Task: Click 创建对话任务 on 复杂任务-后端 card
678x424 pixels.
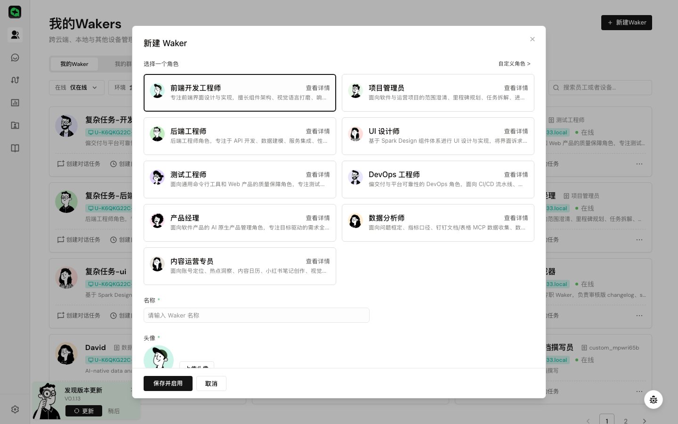Action: point(79,240)
